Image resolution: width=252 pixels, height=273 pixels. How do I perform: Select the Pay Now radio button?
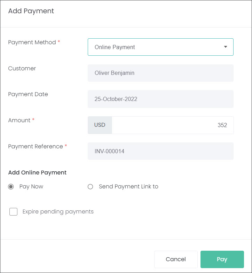(11, 187)
